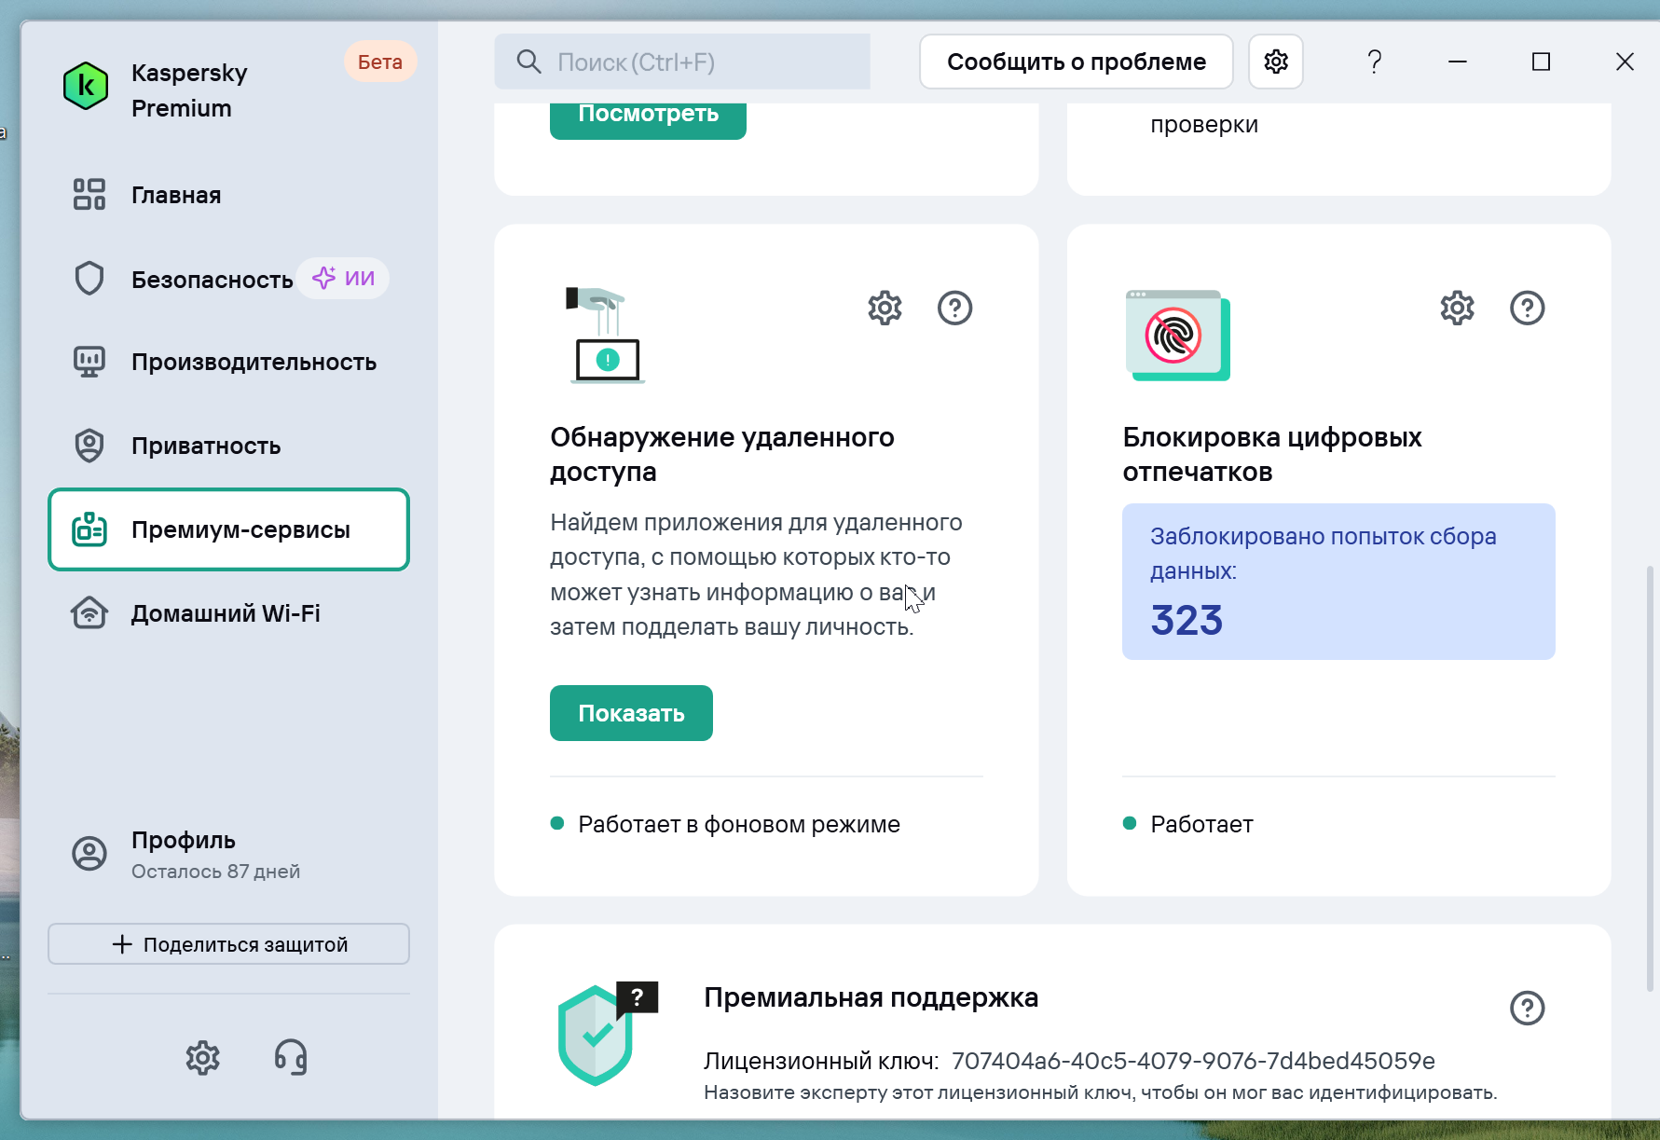This screenshot has width=1660, height=1140.
Task: Open settings for Блокировка цифровых отпечатков
Action: coord(1457,308)
